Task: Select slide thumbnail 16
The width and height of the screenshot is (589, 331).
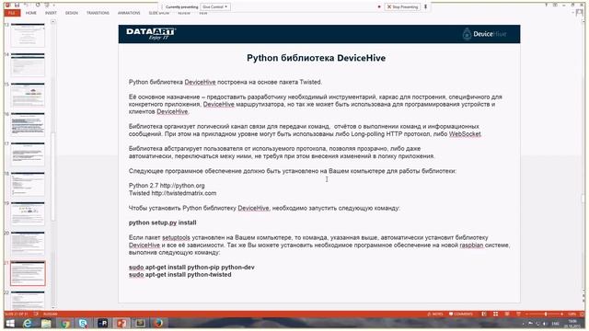Action: (x=28, y=124)
